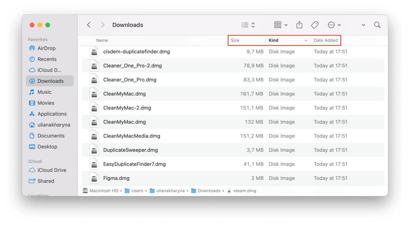Screen dimensions: 410x225
Task: Click the 41,1 MB size cell
Action: tap(253, 164)
